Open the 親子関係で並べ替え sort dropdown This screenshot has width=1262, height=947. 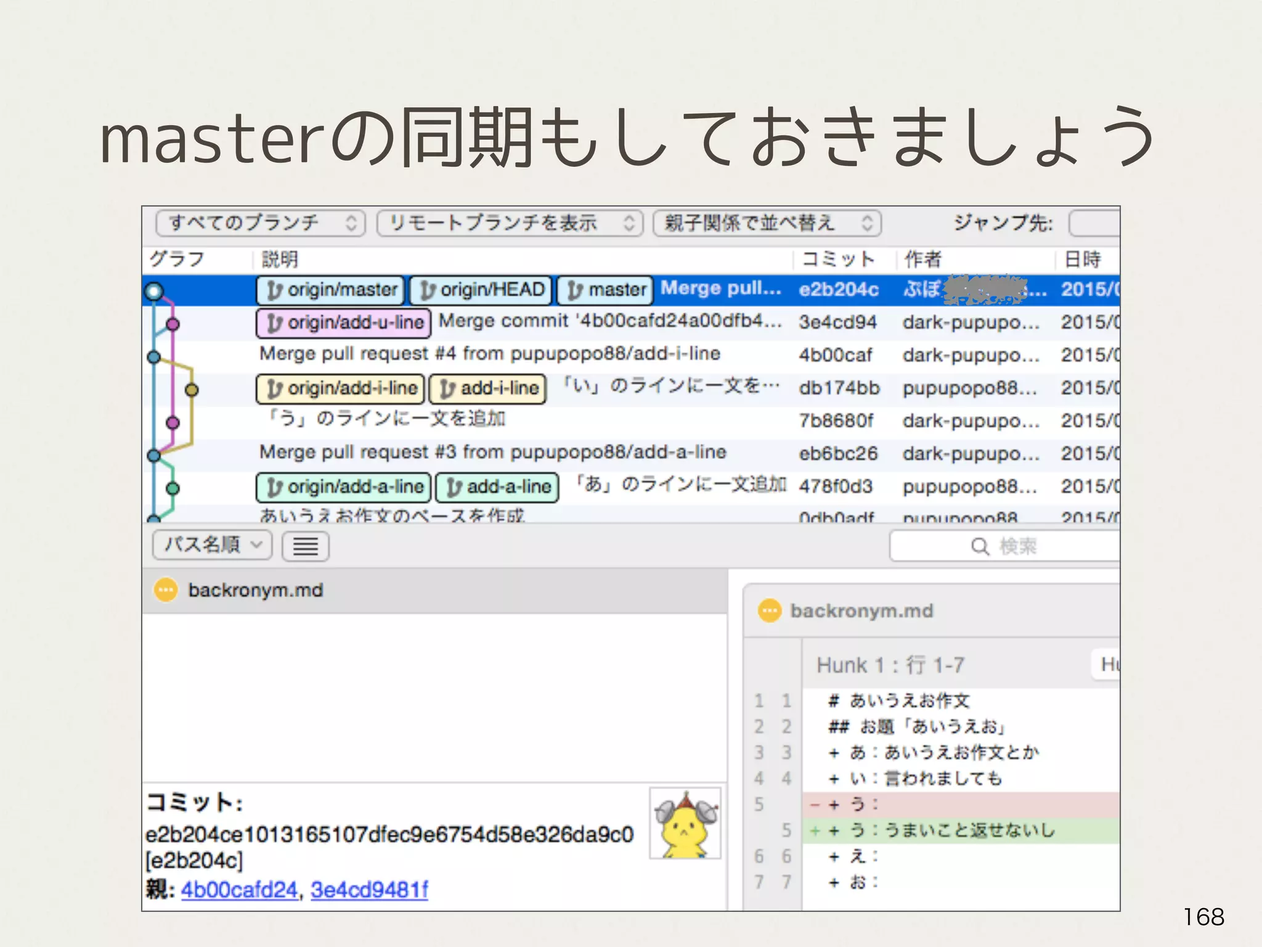tap(767, 223)
